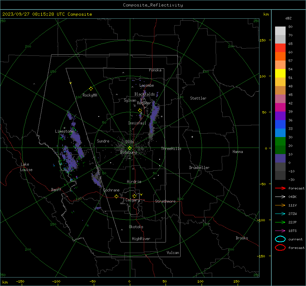Click the green 22JP arrow icon
This screenshot has height=286, width=306.
coord(280,222)
